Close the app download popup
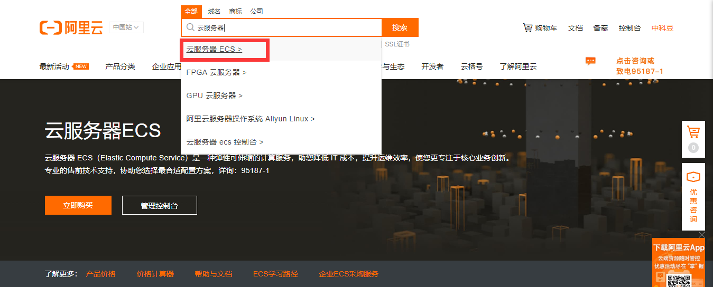 (x=702, y=235)
